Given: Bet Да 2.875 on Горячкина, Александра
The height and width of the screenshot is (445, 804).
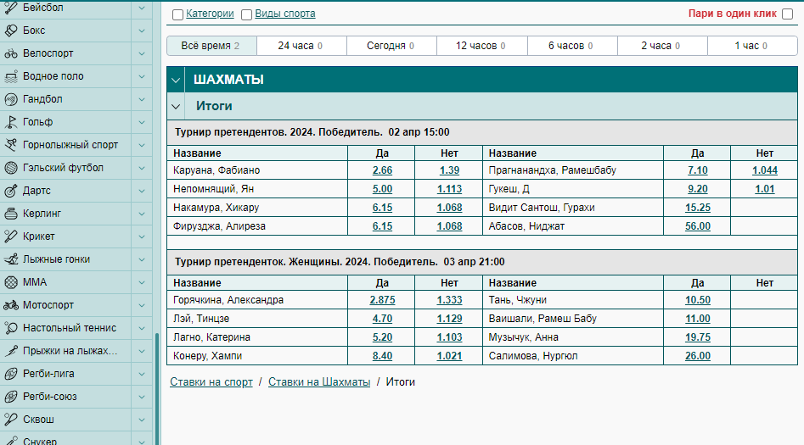Looking at the screenshot, I should [x=382, y=300].
